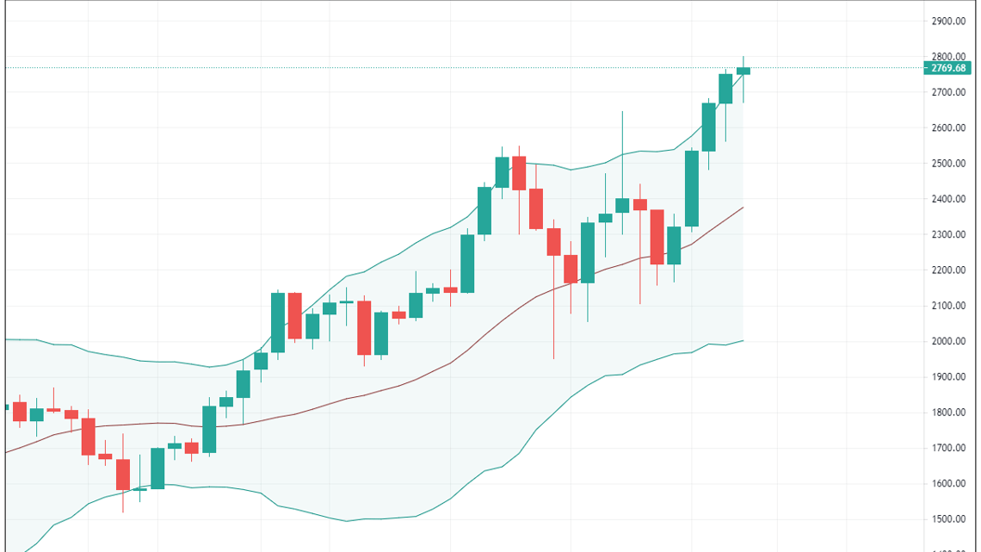
Task: Click the 2800.00 price axis label
Action: [x=949, y=57]
